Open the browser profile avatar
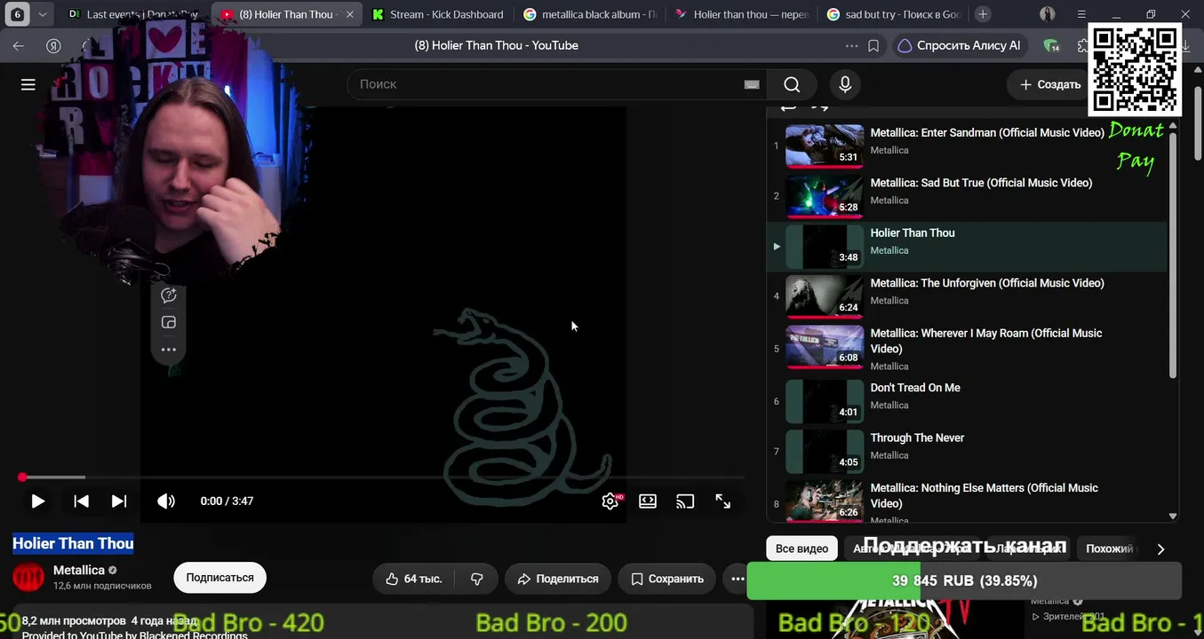1204x639 pixels. pos(1048,14)
